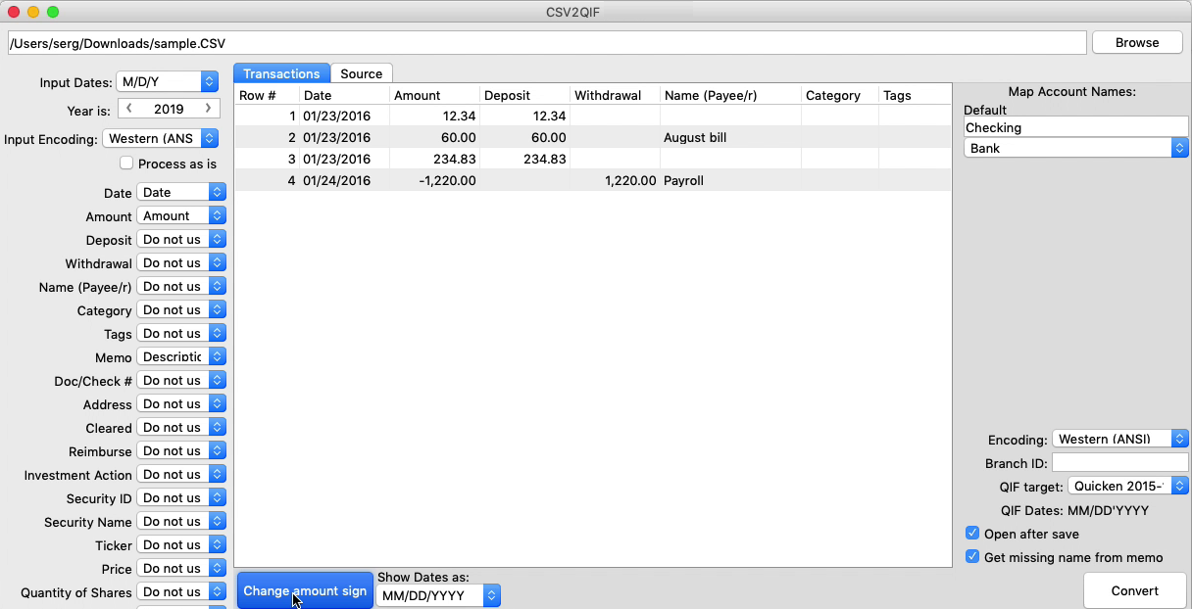
Task: Uncheck Open after save
Action: coord(972,534)
